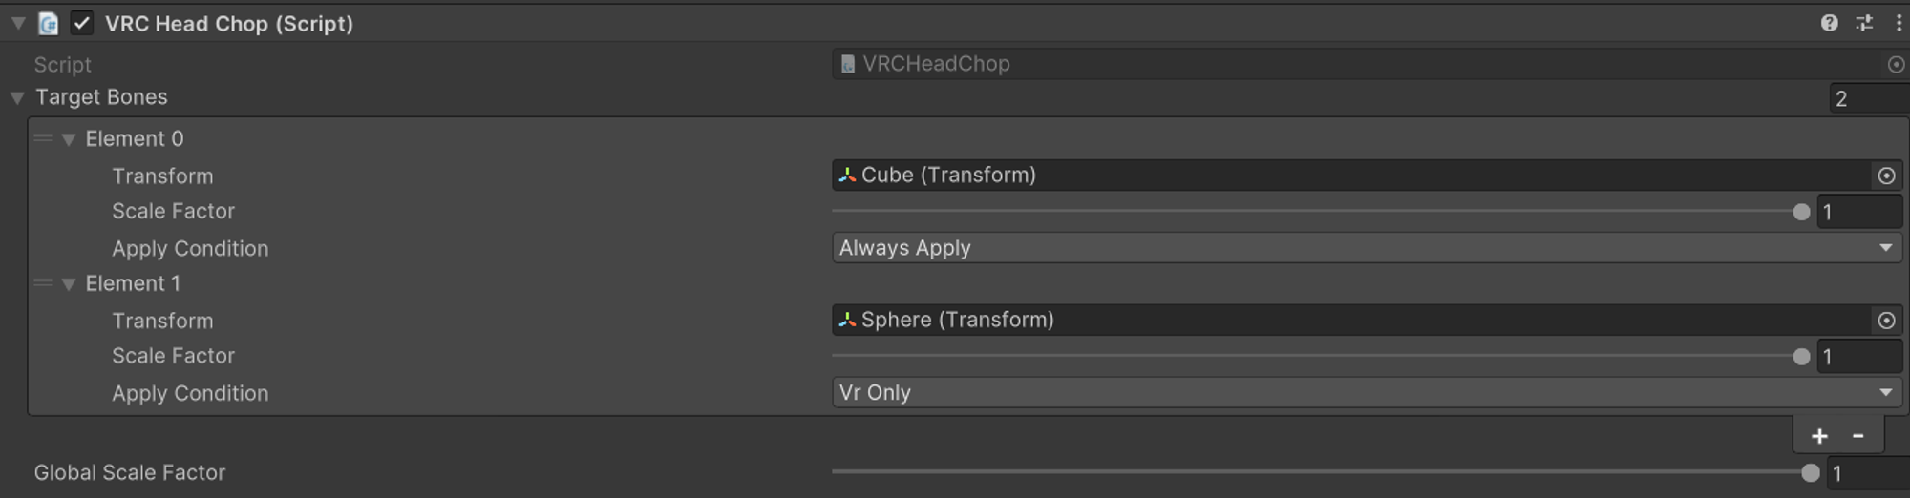Collapse the Target Bones list
The height and width of the screenshot is (498, 1910).
tap(17, 97)
